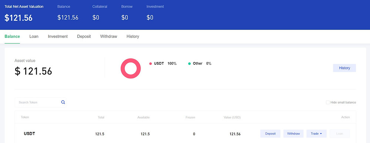Switch to the Balance tab

coord(12,36)
